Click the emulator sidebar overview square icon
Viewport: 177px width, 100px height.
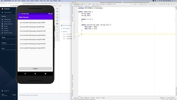pos(57,36)
